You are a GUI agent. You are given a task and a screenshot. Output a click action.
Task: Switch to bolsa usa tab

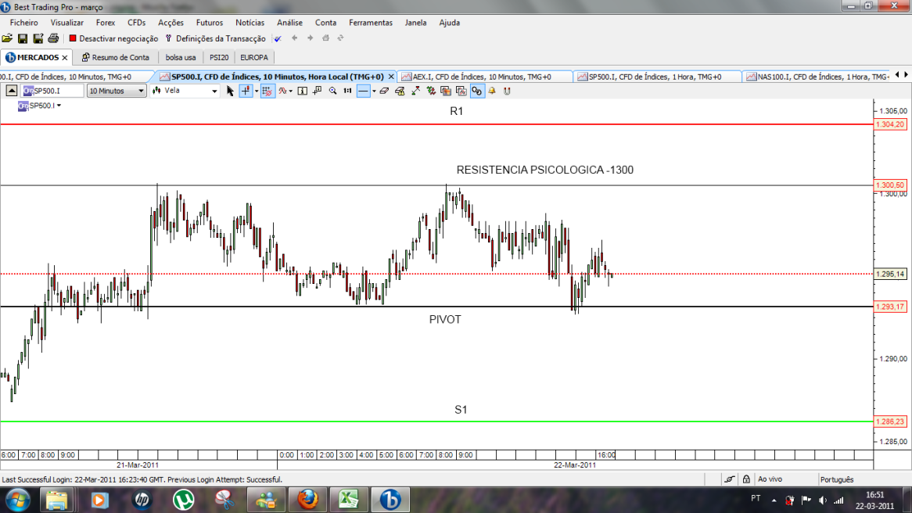[181, 58]
